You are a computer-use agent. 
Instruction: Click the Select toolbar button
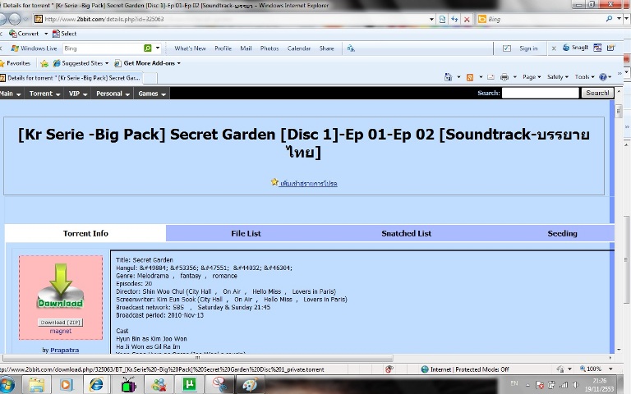pyautogui.click(x=64, y=34)
